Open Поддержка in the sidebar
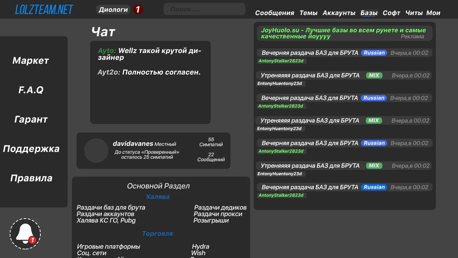The width and height of the screenshot is (458, 258). 31,149
